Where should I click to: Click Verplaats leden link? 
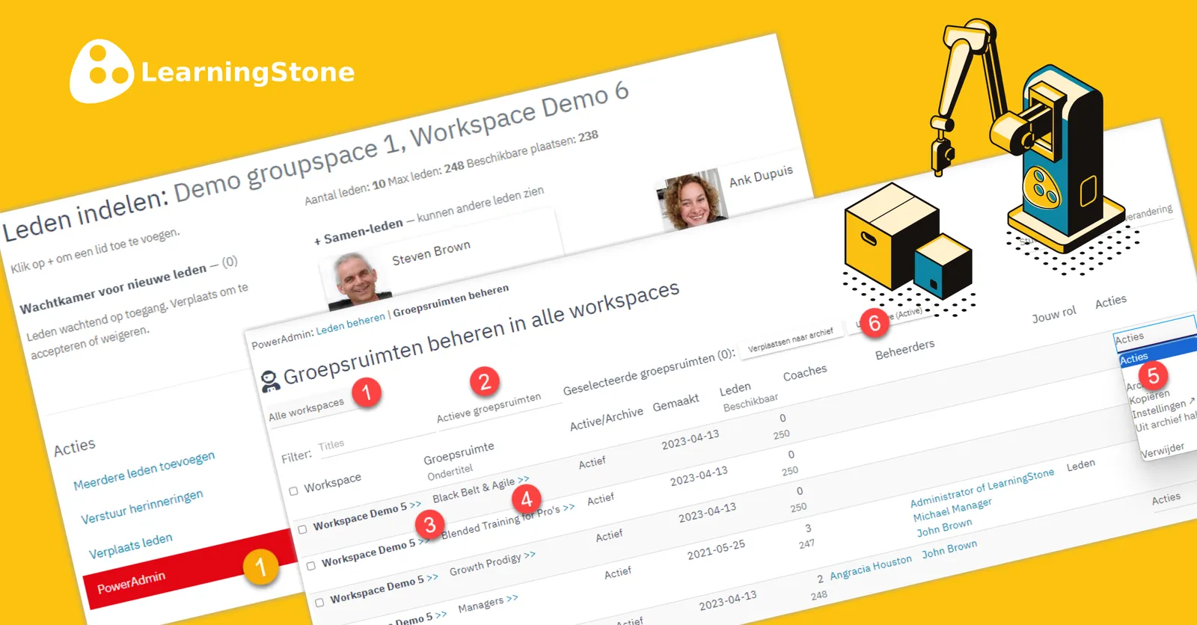pyautogui.click(x=130, y=547)
